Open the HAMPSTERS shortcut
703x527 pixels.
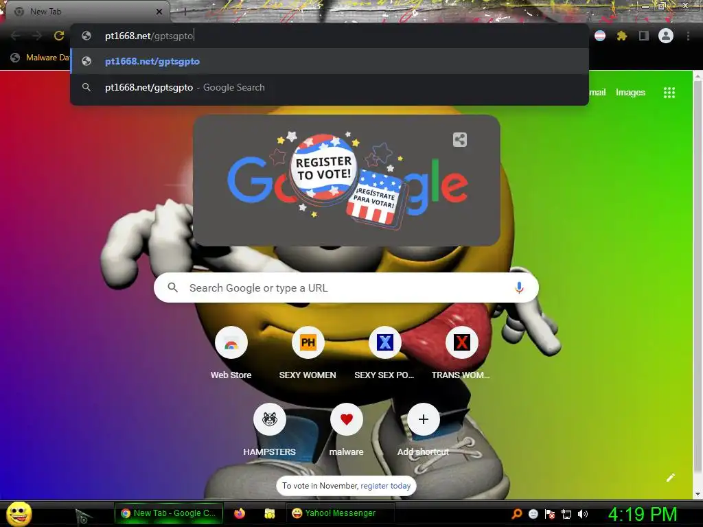pyautogui.click(x=269, y=419)
